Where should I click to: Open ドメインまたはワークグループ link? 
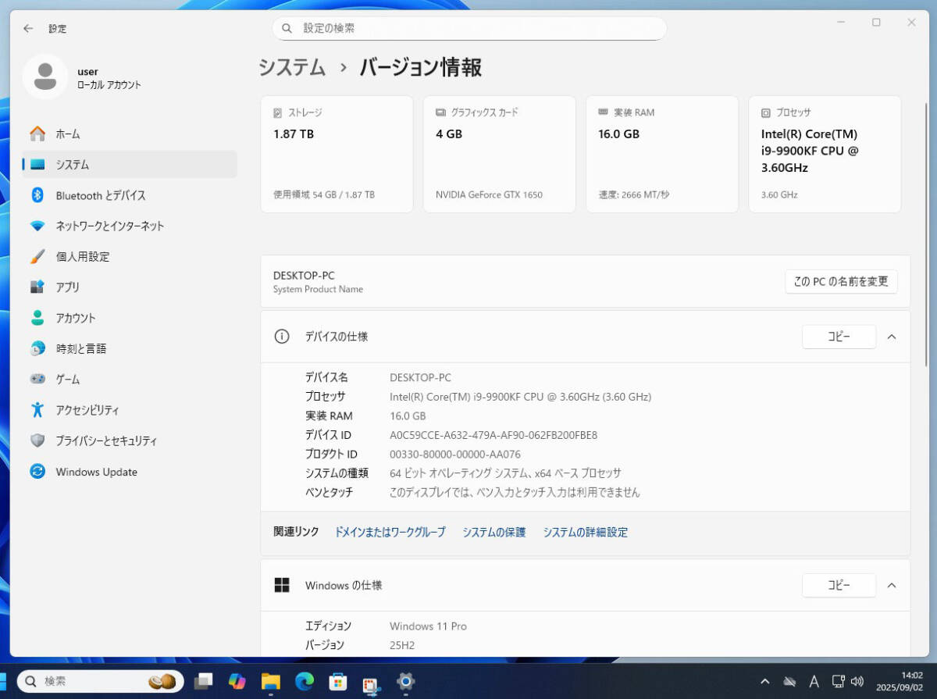pyautogui.click(x=390, y=532)
